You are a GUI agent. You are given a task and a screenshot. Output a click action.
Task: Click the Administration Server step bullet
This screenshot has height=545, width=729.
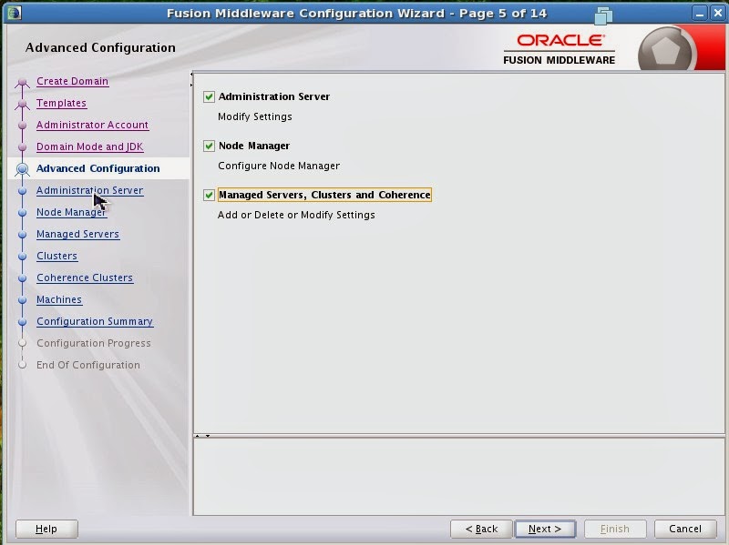22,191
